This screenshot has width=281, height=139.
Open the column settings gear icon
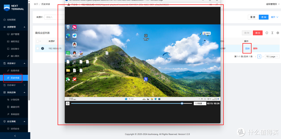click(278, 33)
